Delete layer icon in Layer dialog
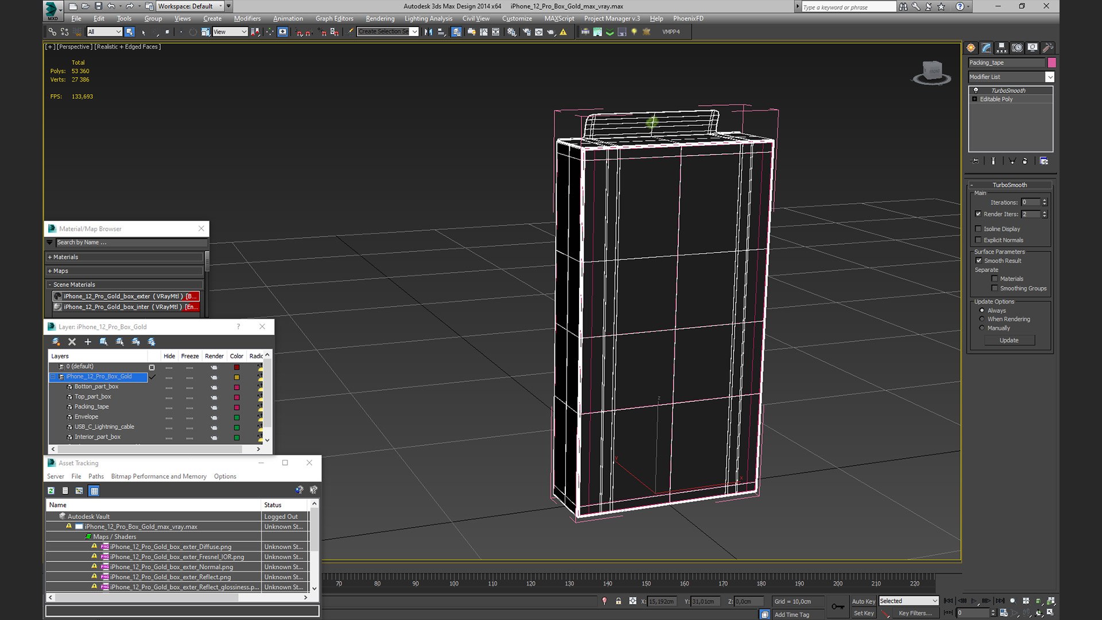The image size is (1102, 620). click(x=72, y=342)
